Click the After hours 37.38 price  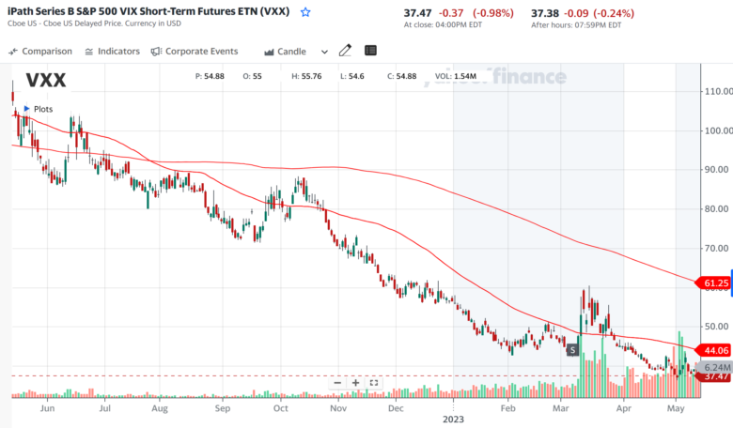[x=545, y=13]
